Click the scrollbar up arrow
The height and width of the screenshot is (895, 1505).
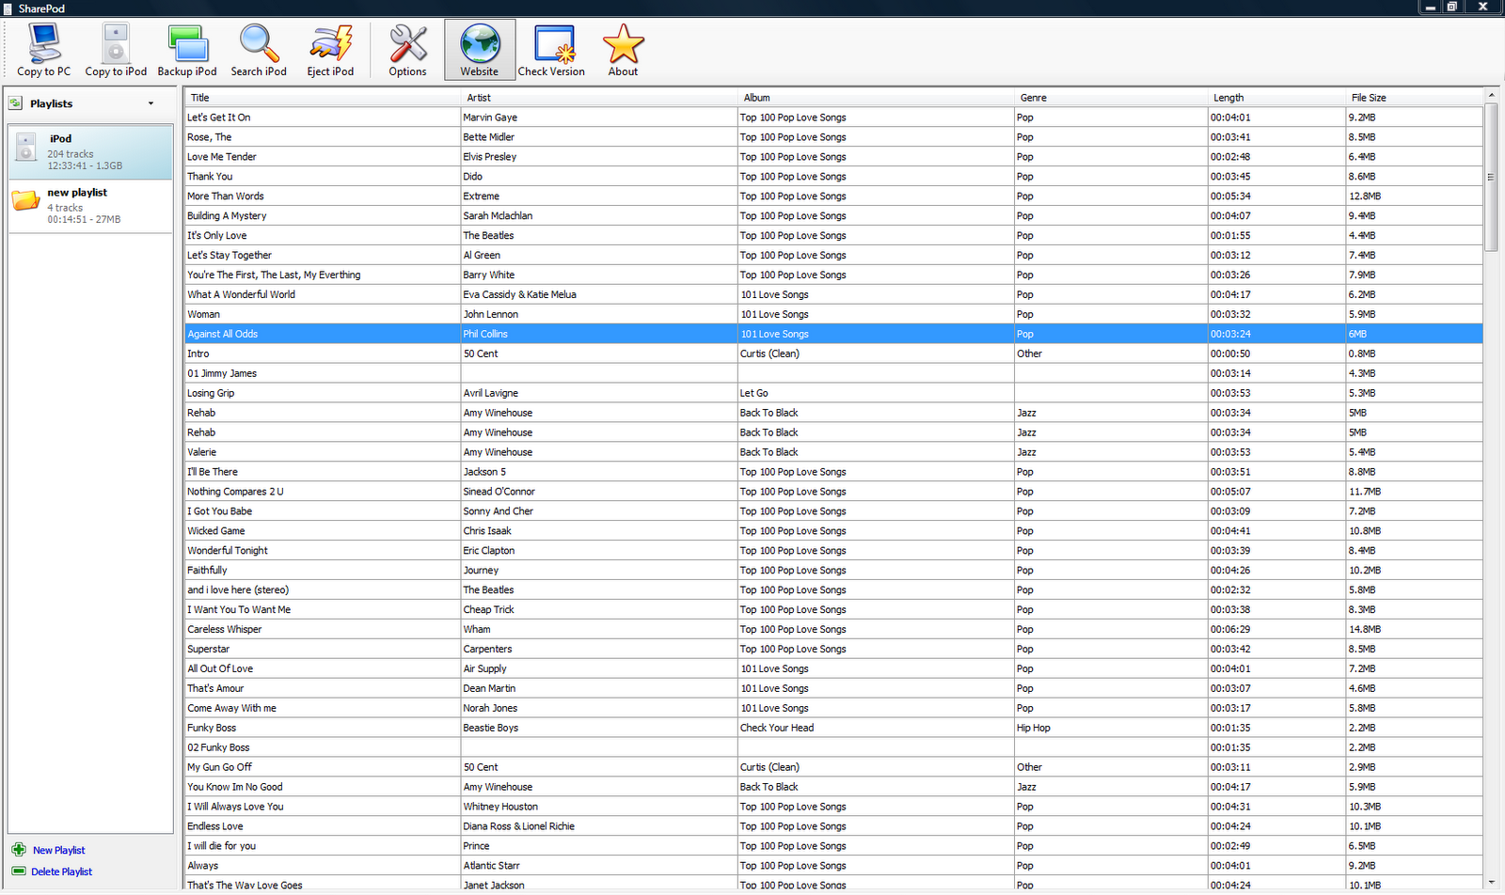click(x=1491, y=95)
